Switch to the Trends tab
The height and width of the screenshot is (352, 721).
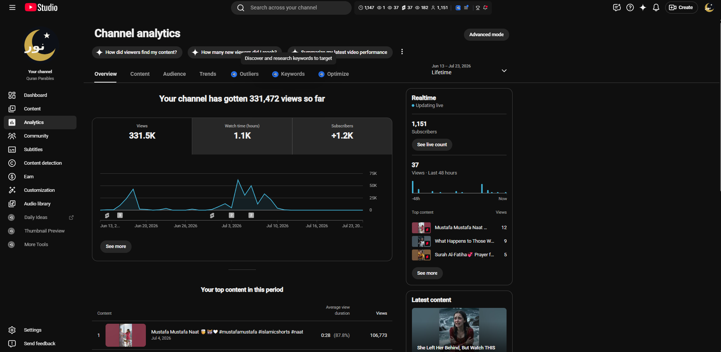[208, 74]
